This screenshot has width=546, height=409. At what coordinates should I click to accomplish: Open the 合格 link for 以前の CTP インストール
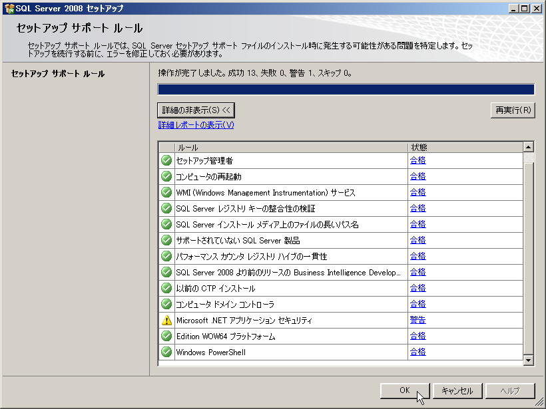pyautogui.click(x=418, y=289)
